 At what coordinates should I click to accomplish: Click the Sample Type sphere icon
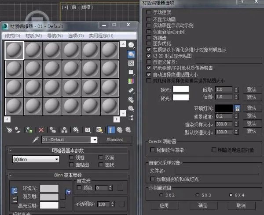click(131, 45)
